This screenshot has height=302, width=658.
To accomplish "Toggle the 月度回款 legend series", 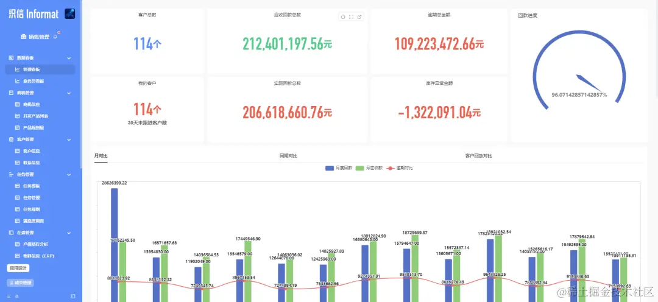I will pyautogui.click(x=338, y=168).
